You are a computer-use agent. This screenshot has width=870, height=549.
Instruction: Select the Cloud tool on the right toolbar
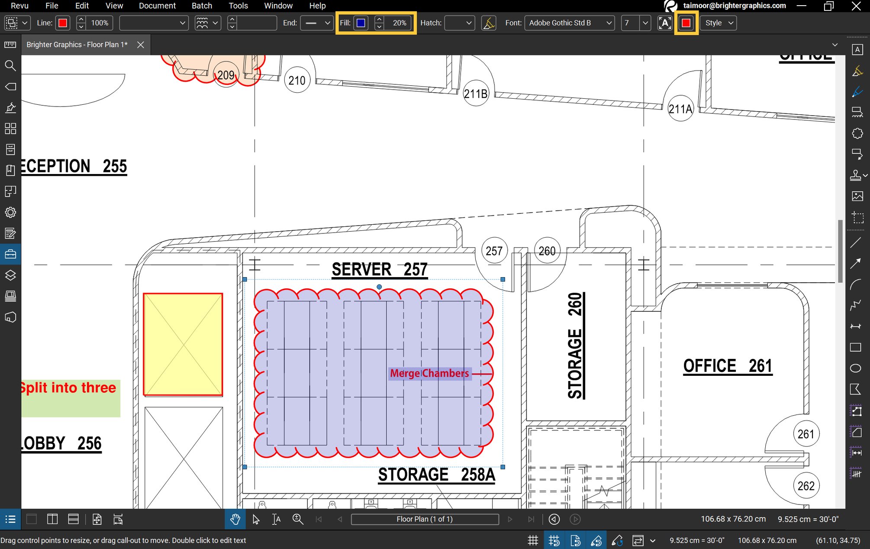pos(857,133)
